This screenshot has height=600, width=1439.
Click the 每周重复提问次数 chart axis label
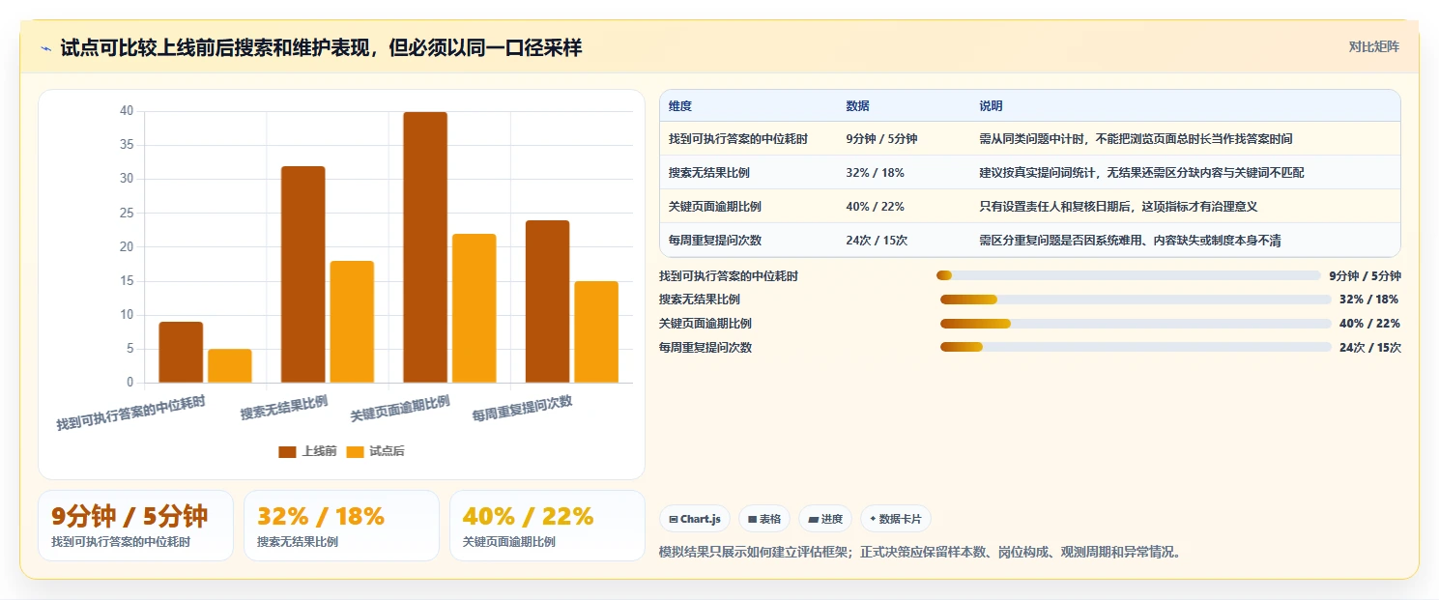pos(522,409)
